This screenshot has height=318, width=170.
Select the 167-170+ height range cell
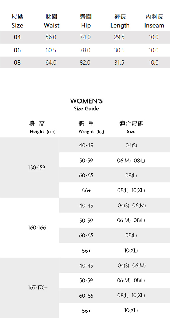(38, 288)
